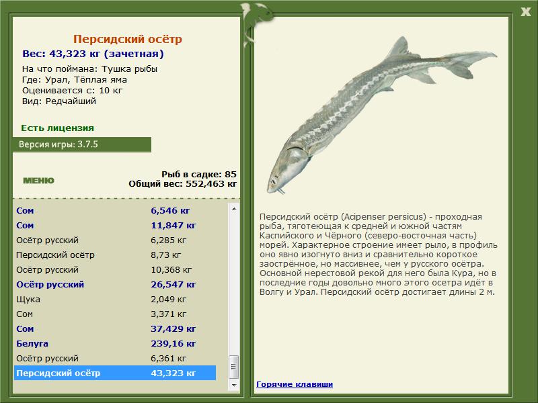Select the Сом 11,847 кг row
Screen dimensions: 538x403
115,225
